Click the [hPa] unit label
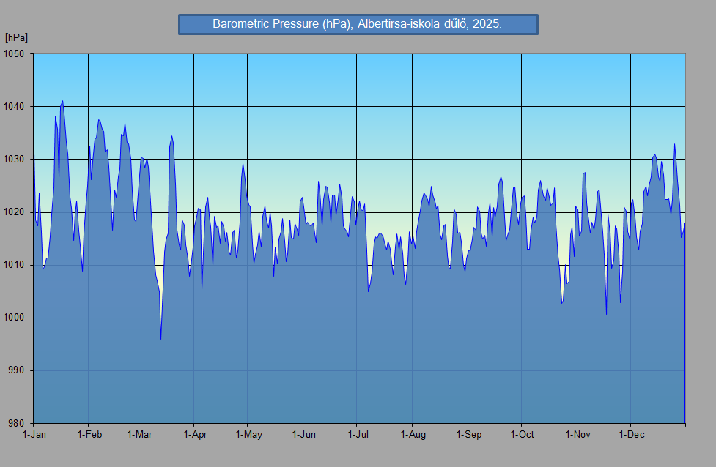Screen dimensions: 716x467 point(15,37)
